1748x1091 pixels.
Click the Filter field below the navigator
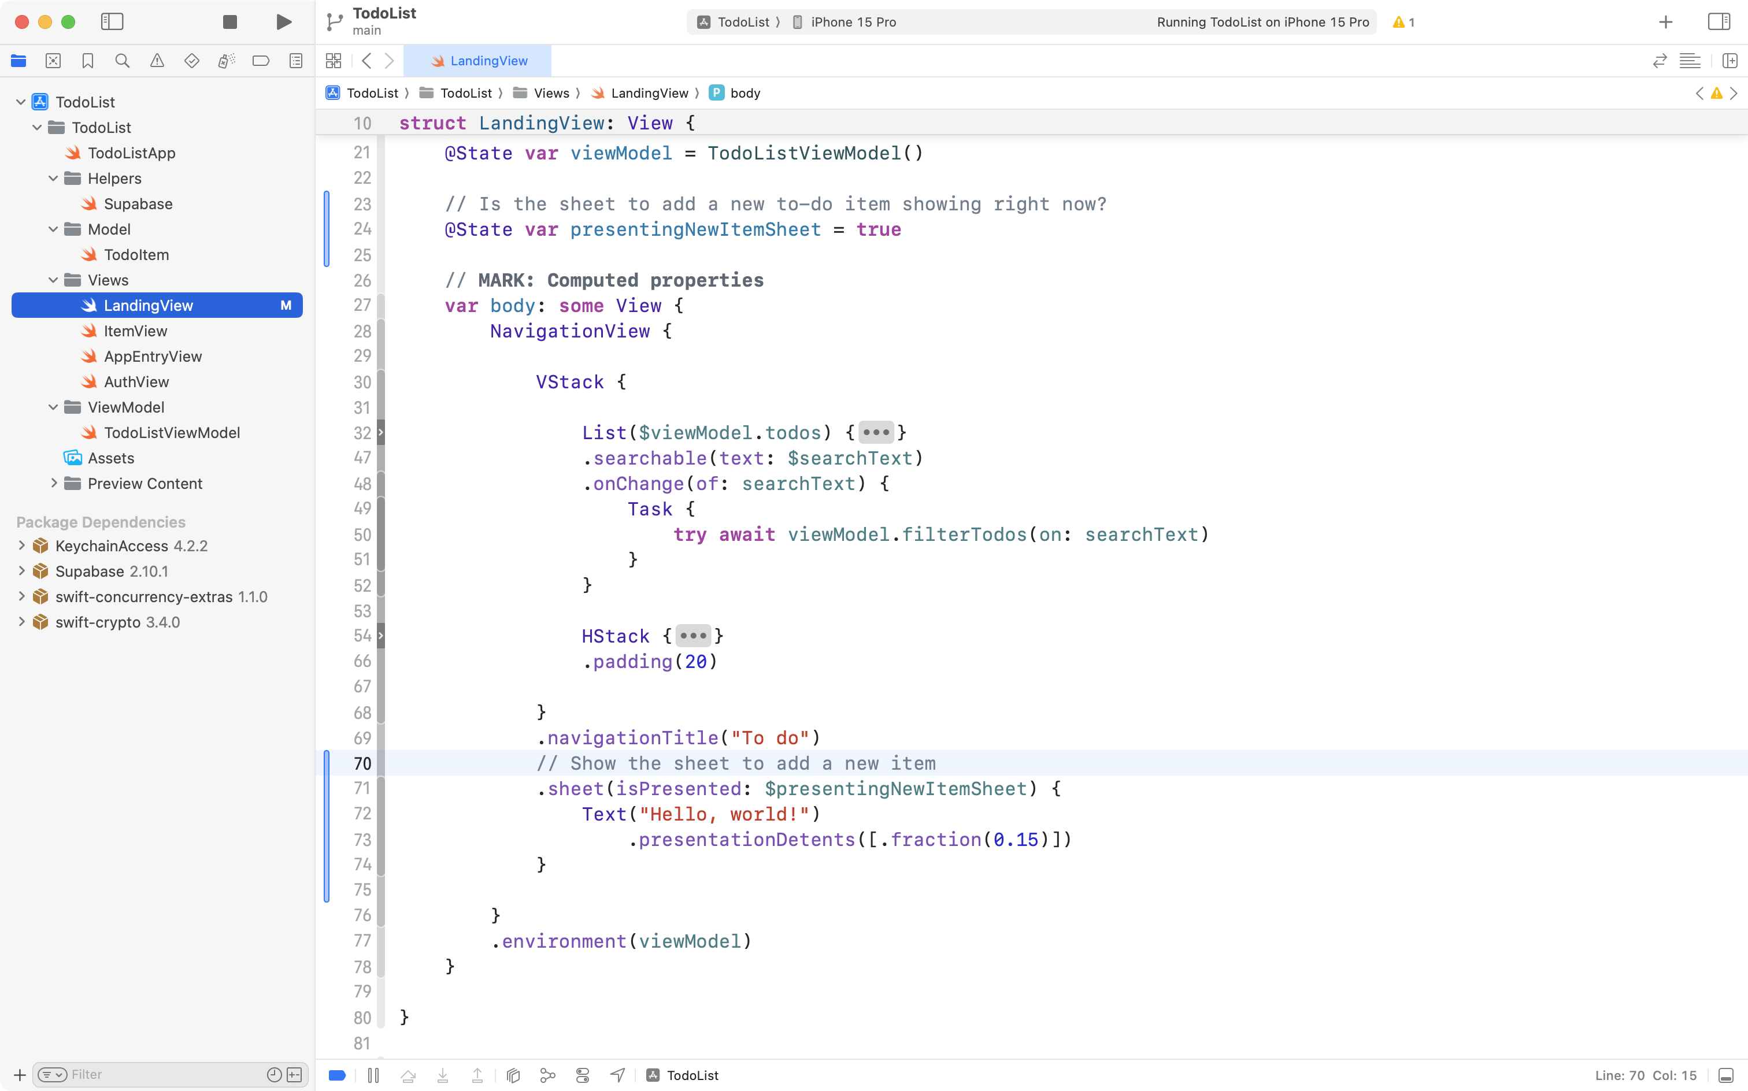pos(145,1074)
